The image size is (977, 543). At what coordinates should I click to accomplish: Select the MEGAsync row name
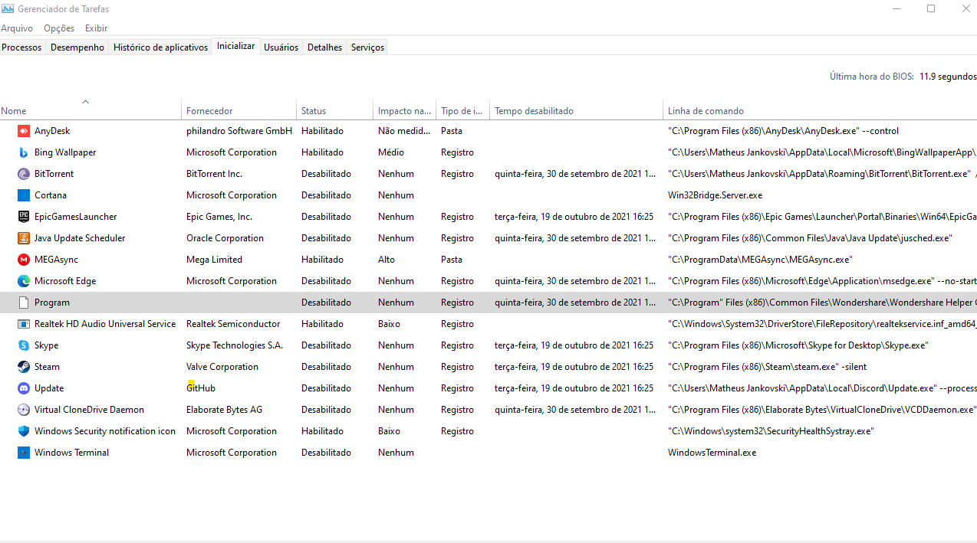click(56, 260)
